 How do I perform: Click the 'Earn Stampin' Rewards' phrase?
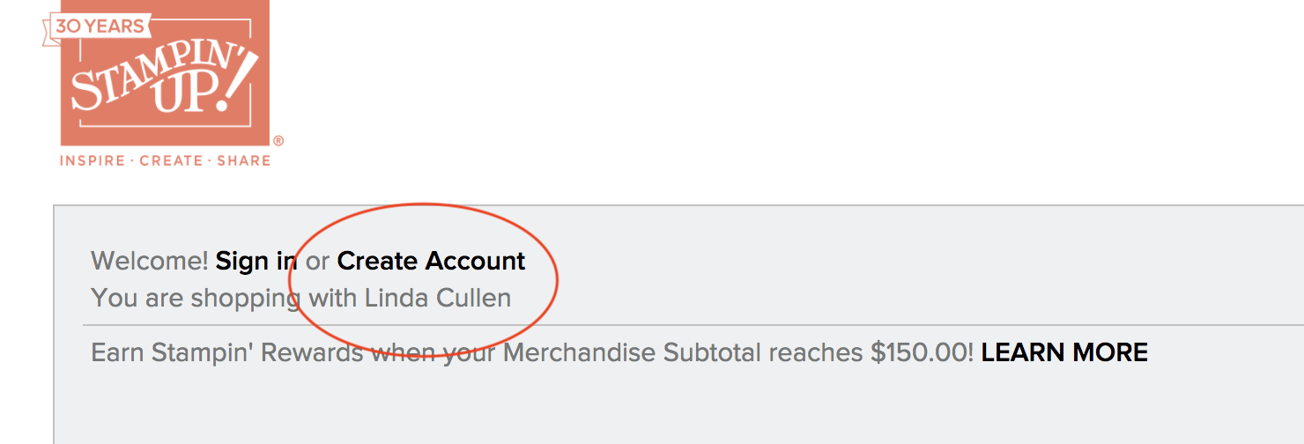[x=227, y=352]
